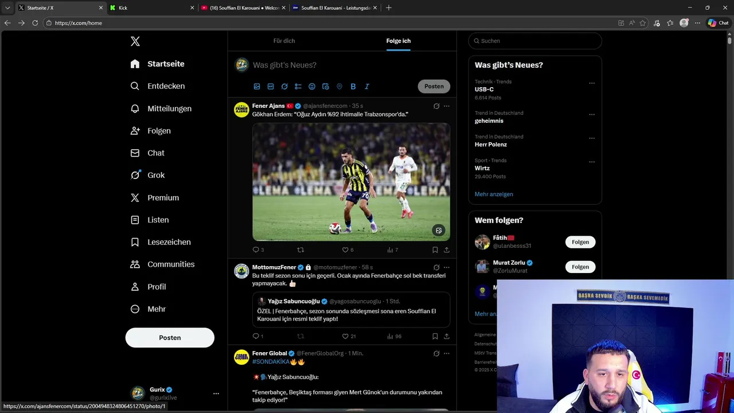The image size is (734, 413).
Task: Open options for Herr Polenz trend
Action: 592,138
